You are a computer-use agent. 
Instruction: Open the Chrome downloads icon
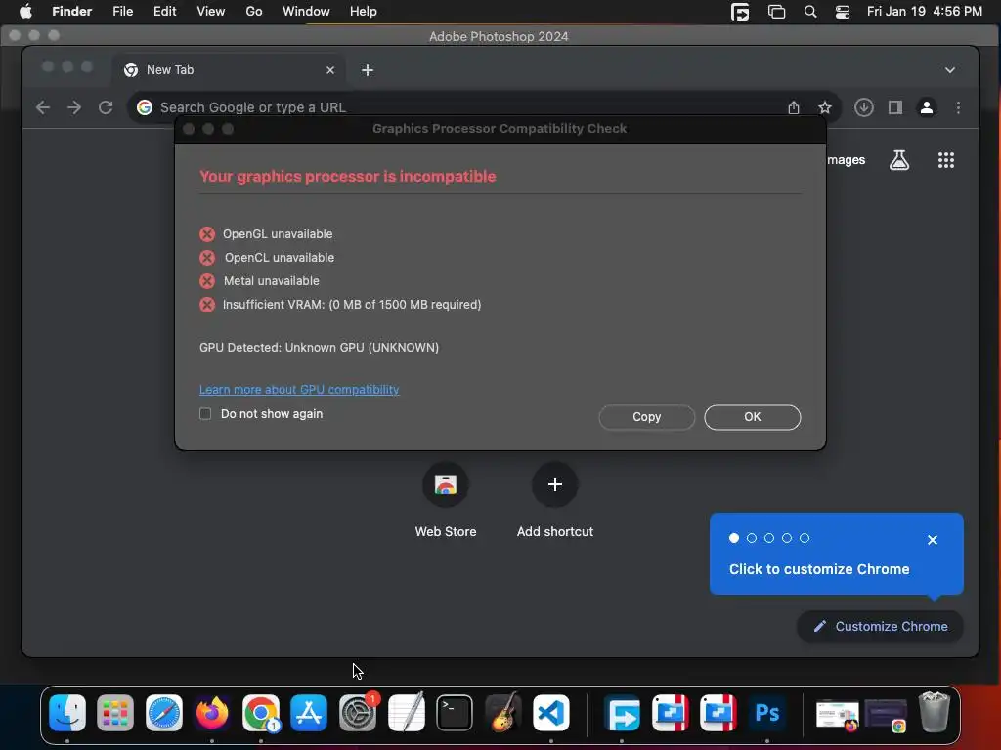point(864,107)
